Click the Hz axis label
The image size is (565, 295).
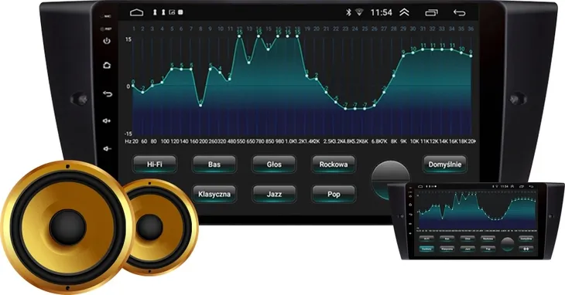click(x=128, y=141)
